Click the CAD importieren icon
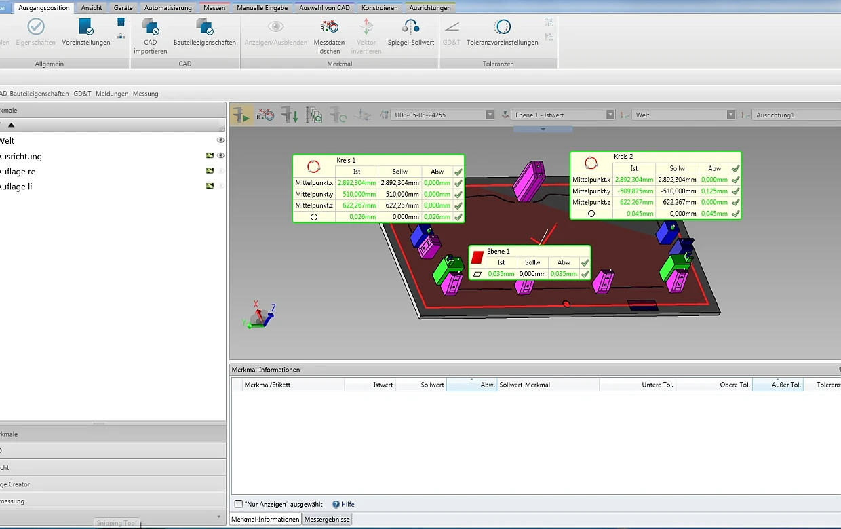This screenshot has width=841, height=529. point(150,28)
